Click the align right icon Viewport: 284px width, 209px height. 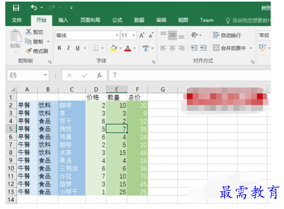tap(182, 48)
